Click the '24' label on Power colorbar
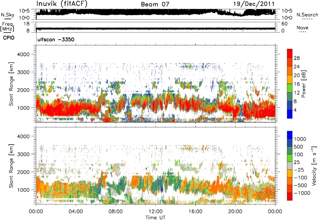 [297, 67]
